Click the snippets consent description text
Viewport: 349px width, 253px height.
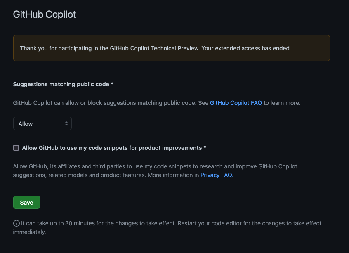(155, 170)
